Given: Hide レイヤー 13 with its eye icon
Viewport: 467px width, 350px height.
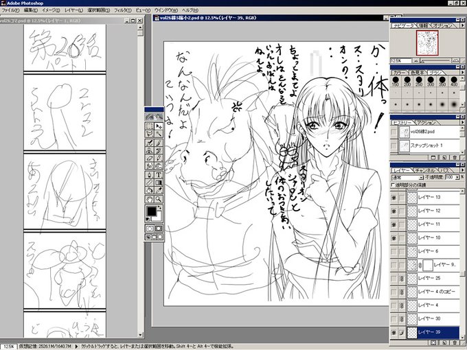Looking at the screenshot, I should tap(394, 198).
